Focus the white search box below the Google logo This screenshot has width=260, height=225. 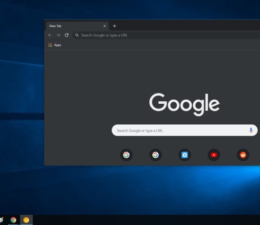click(x=185, y=131)
